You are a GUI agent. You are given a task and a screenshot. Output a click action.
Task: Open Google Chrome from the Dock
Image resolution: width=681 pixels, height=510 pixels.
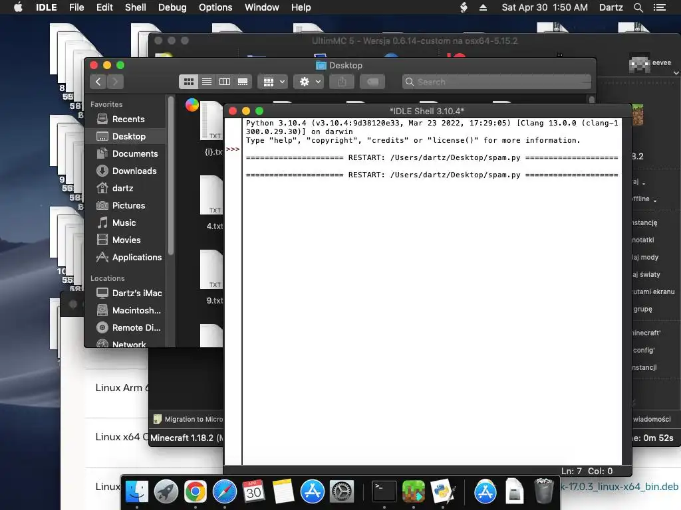coord(196,492)
